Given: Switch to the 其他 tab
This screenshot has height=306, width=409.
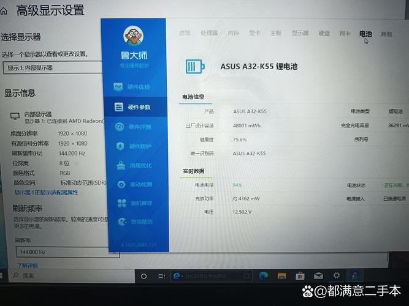Looking at the screenshot, I should (x=386, y=34).
